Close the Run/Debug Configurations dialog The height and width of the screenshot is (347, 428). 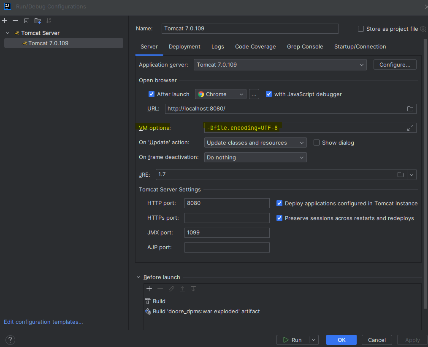coord(426,7)
